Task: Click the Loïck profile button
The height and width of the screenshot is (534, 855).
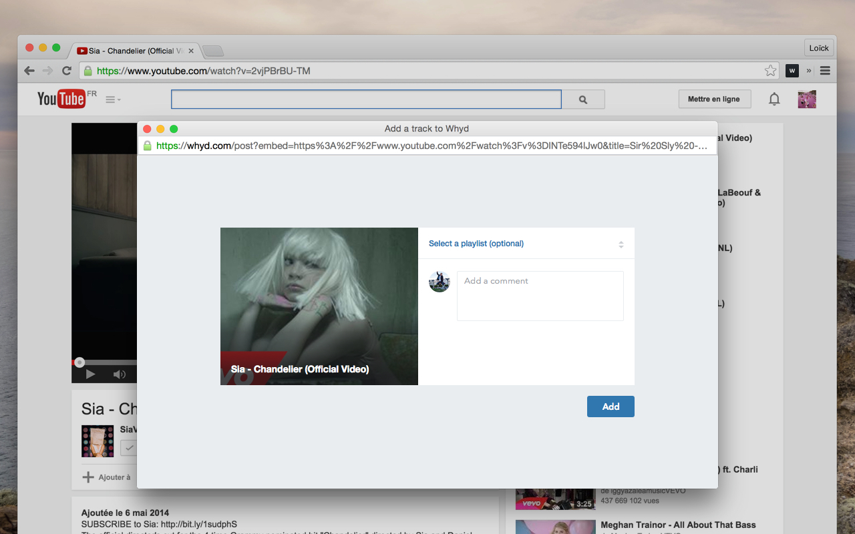Action: pyautogui.click(x=819, y=48)
